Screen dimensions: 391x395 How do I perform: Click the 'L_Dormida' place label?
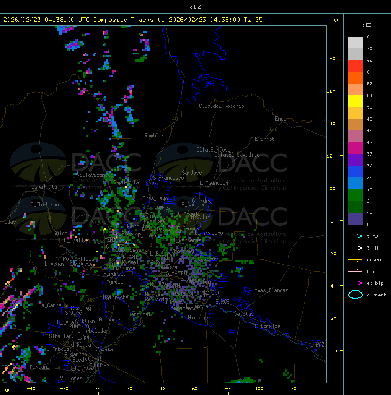[x=267, y=326]
